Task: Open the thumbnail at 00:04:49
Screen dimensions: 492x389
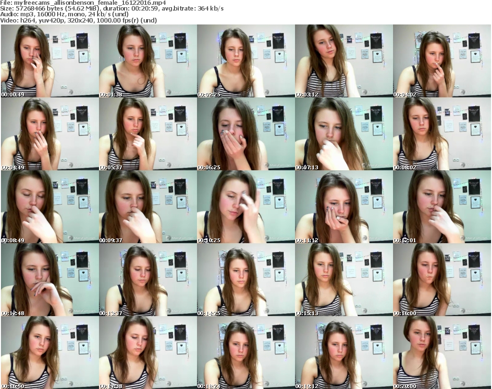Action: coord(50,134)
